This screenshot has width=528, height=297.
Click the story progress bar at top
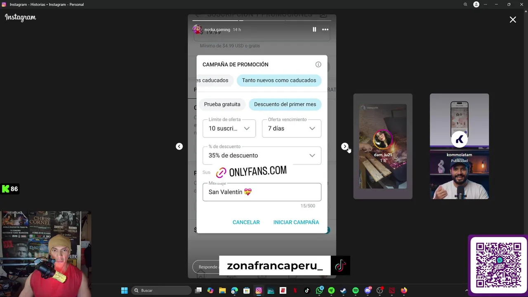262,20
